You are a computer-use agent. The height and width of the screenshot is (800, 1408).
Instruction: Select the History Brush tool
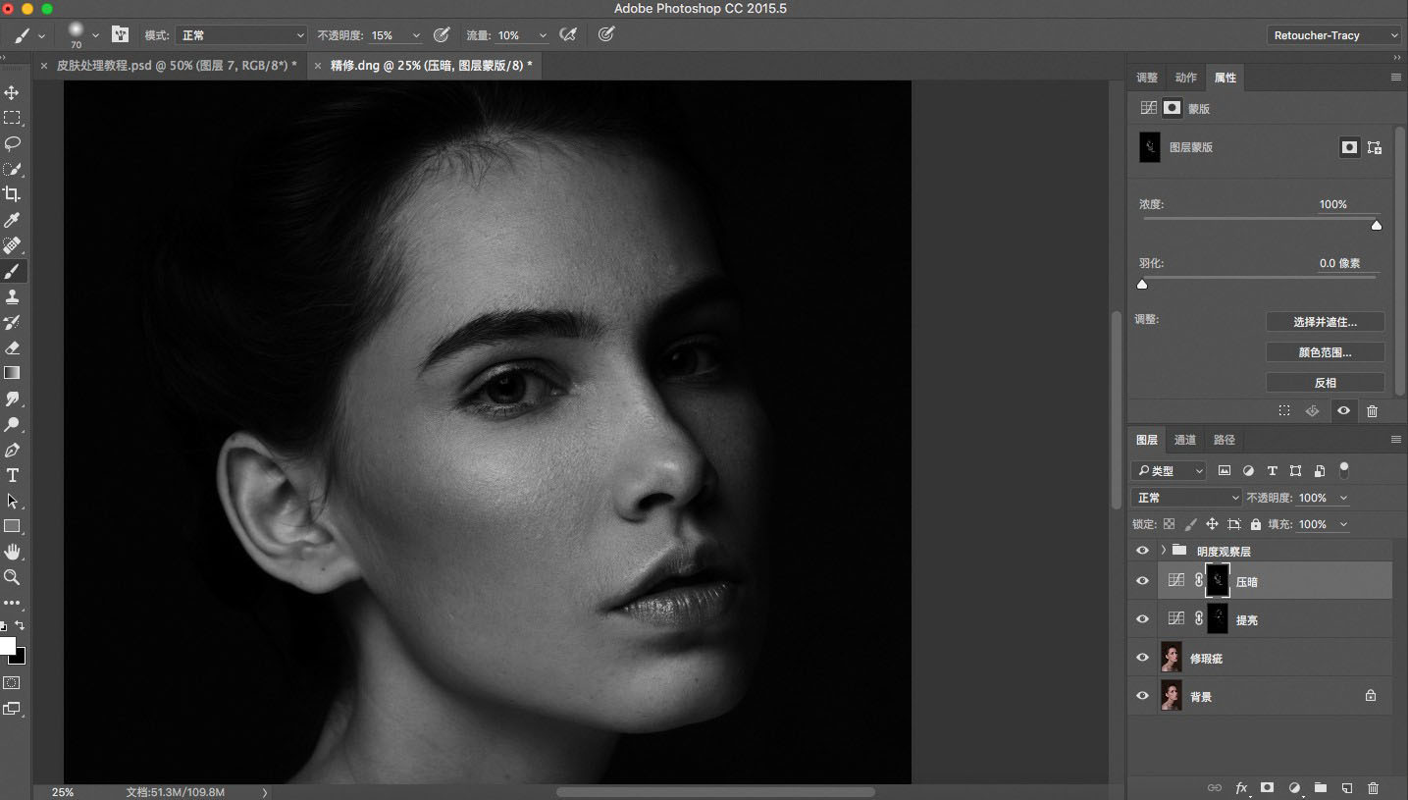pos(12,322)
